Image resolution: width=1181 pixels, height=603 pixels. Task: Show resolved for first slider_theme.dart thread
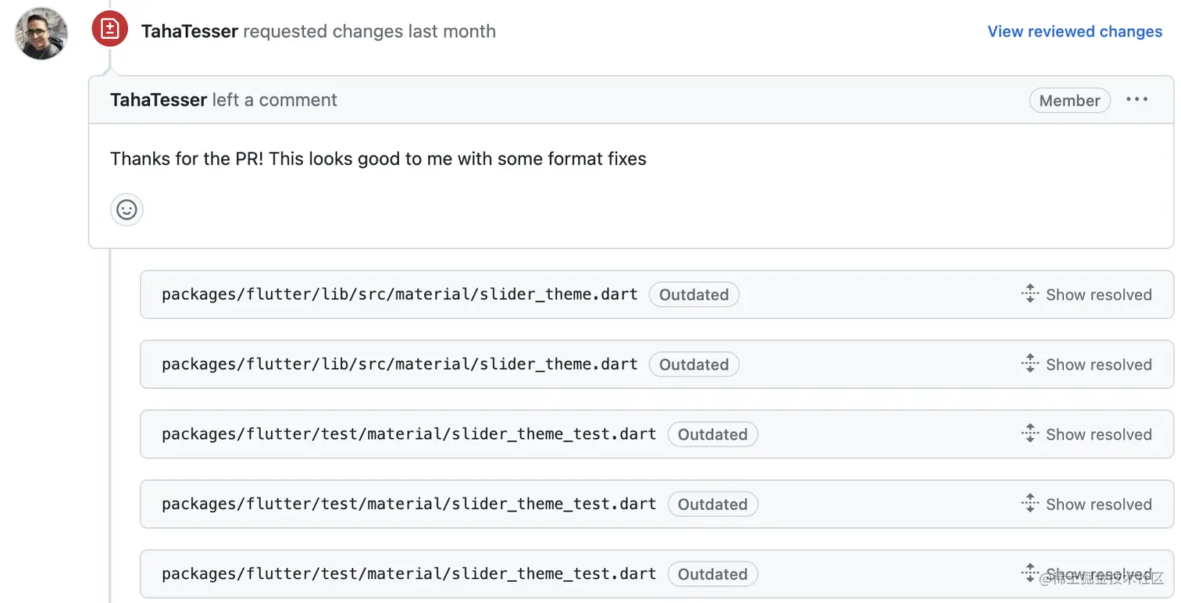pyautogui.click(x=1098, y=294)
